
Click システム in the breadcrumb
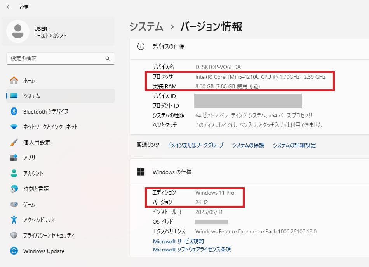[x=146, y=26]
